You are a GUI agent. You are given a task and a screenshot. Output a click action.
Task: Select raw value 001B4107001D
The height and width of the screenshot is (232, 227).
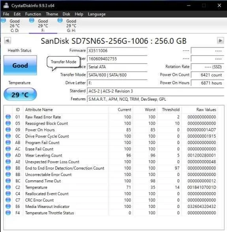[201, 187]
